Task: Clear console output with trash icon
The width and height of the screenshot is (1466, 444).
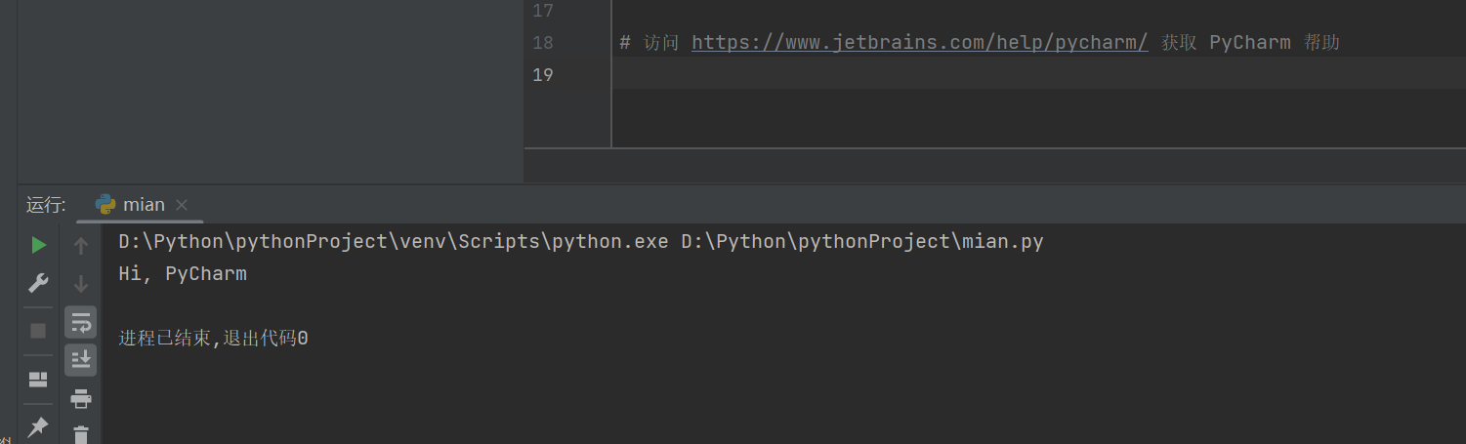Action: click(x=81, y=434)
